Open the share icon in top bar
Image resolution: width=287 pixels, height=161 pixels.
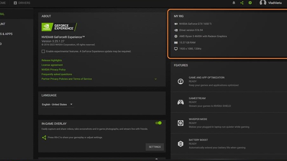[x=242, y=3]
